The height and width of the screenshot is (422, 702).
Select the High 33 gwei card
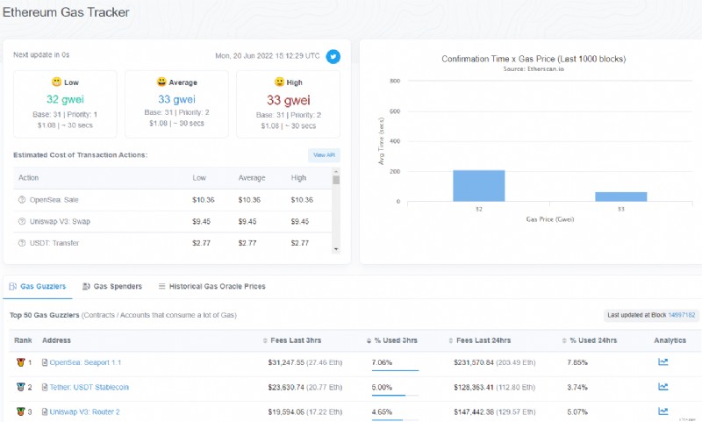pos(288,104)
